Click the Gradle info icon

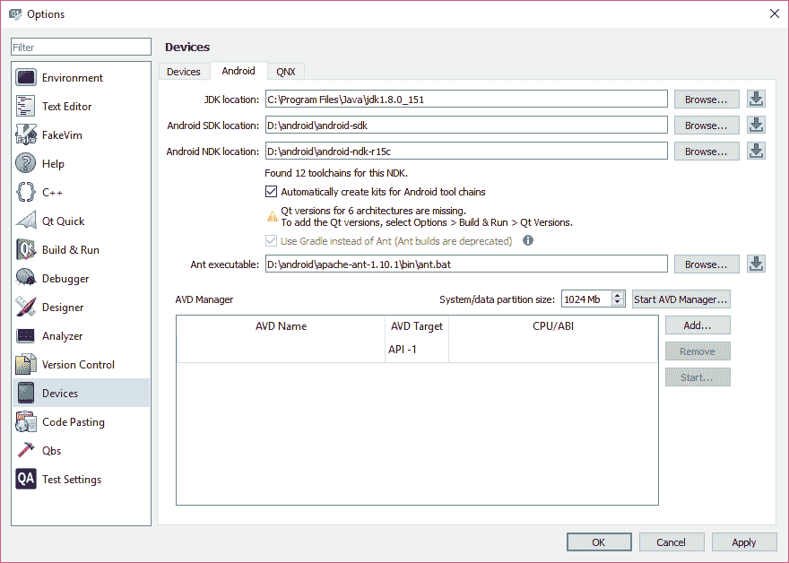point(528,241)
